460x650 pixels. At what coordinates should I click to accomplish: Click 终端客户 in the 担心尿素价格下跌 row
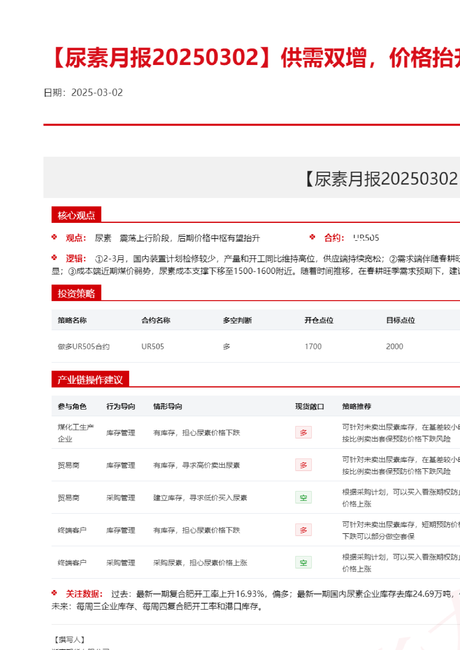pos(72,530)
